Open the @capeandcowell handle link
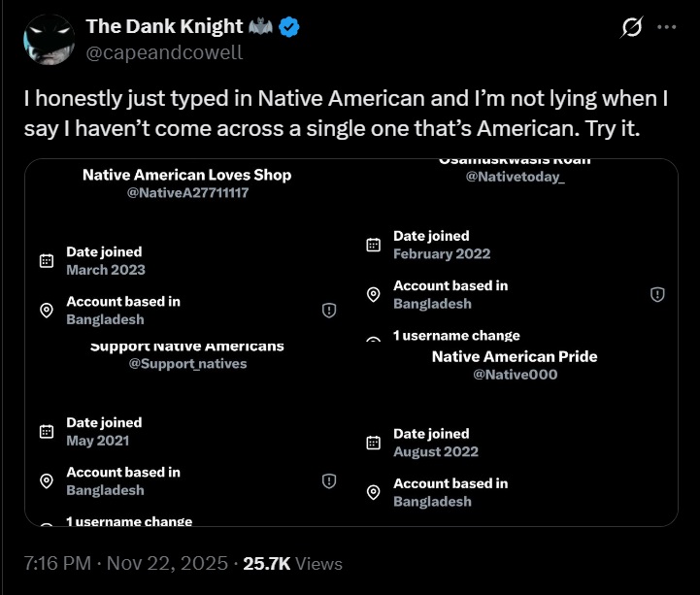700x595 pixels. pyautogui.click(x=165, y=52)
